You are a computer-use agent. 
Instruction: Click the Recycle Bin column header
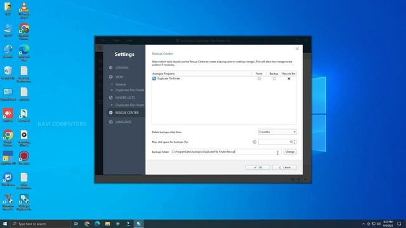(289, 73)
